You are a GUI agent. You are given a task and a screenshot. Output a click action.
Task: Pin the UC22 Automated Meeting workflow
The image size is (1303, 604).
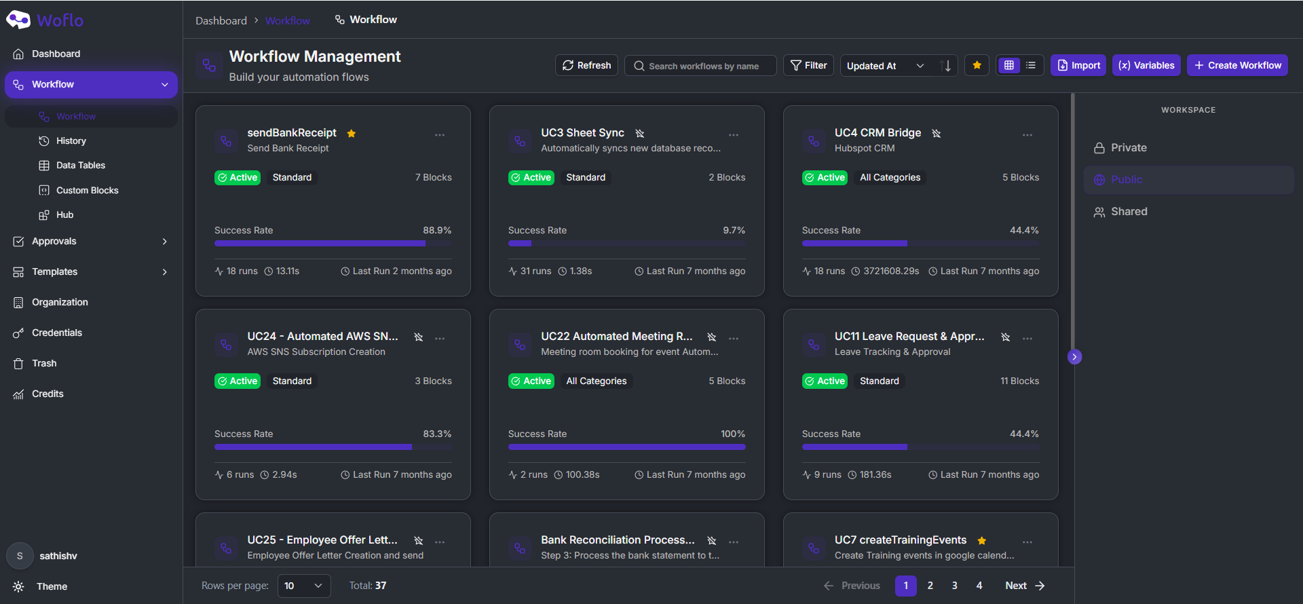tap(712, 337)
